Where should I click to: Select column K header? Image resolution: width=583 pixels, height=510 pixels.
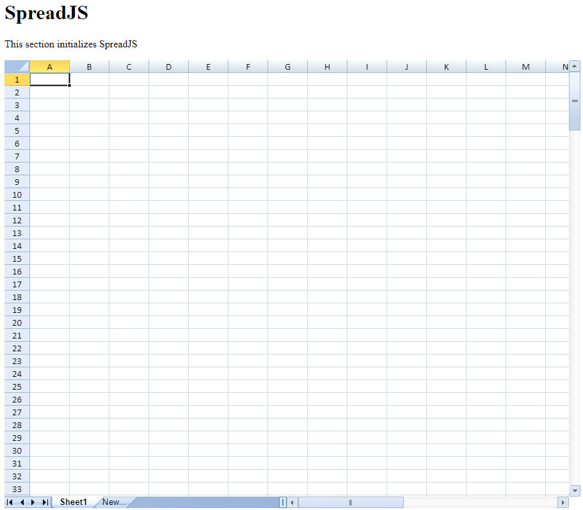[x=446, y=67]
